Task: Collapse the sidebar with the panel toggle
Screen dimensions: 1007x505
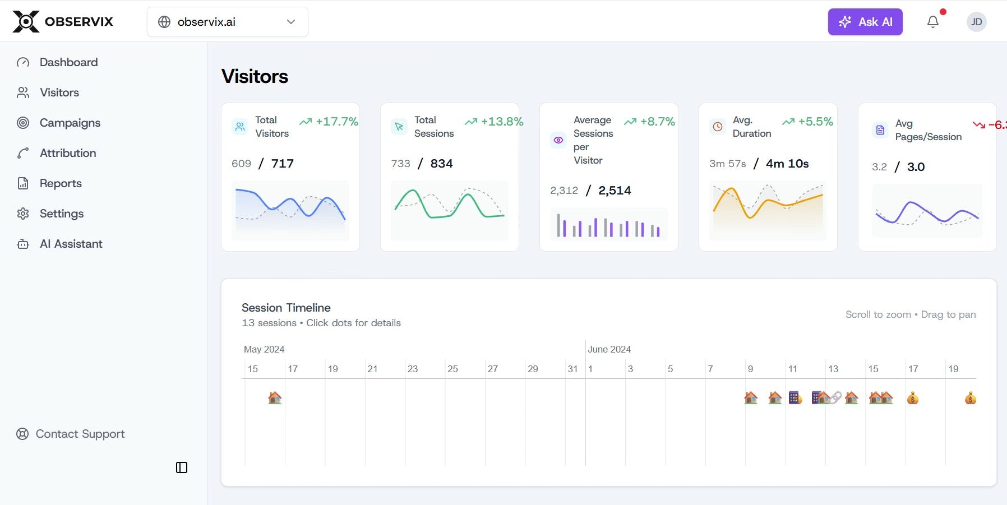Action: pyautogui.click(x=181, y=467)
